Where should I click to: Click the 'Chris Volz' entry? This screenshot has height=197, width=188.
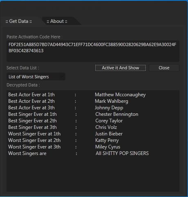pos(106,127)
